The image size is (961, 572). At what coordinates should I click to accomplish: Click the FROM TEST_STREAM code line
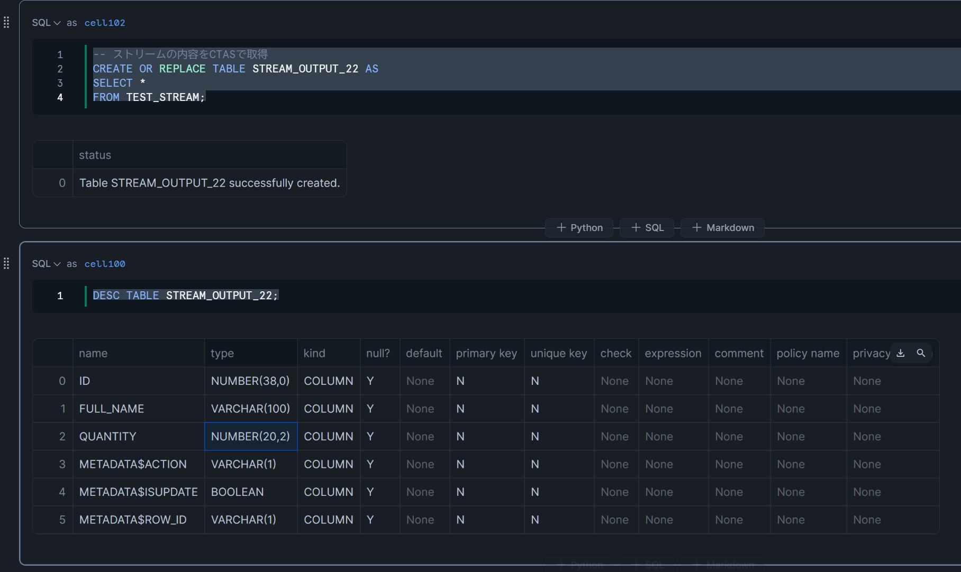(149, 97)
